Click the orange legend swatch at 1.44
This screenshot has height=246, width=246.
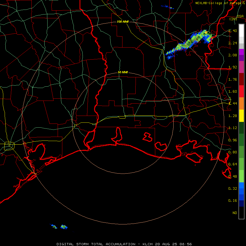pyautogui.click(x=241, y=103)
